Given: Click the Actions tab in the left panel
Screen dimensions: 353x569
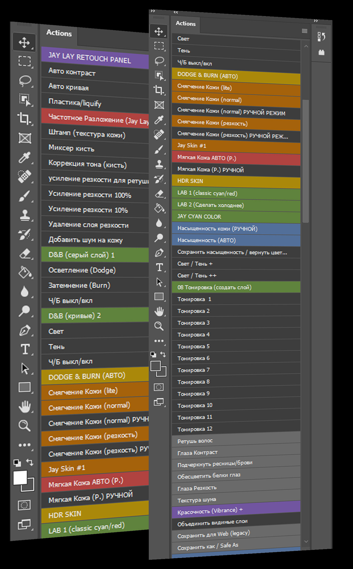Looking at the screenshot, I should [x=59, y=33].
